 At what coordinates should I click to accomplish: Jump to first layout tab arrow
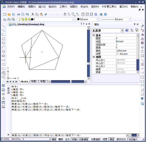[x=8, y=82]
